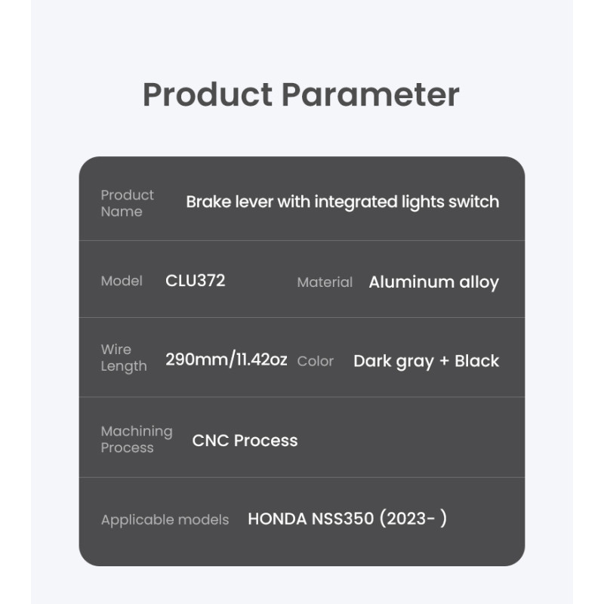Select the Material label
The width and height of the screenshot is (604, 604).
tap(325, 282)
